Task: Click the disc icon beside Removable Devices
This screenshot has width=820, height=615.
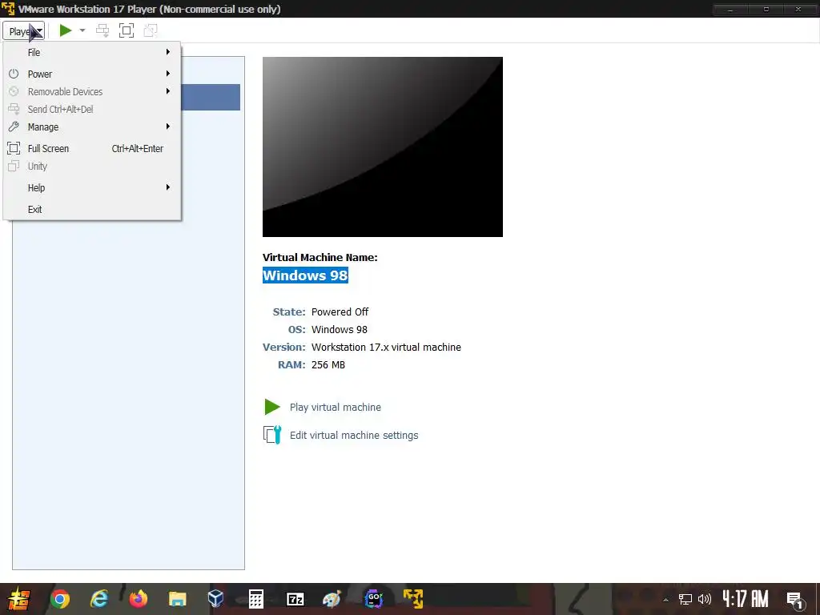Action: click(x=14, y=91)
